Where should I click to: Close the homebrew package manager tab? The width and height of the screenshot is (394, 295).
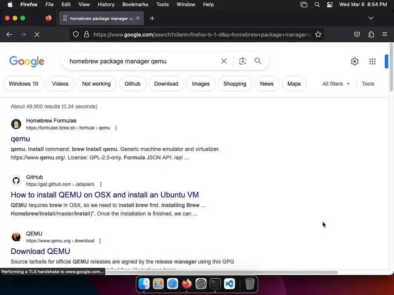[138, 18]
